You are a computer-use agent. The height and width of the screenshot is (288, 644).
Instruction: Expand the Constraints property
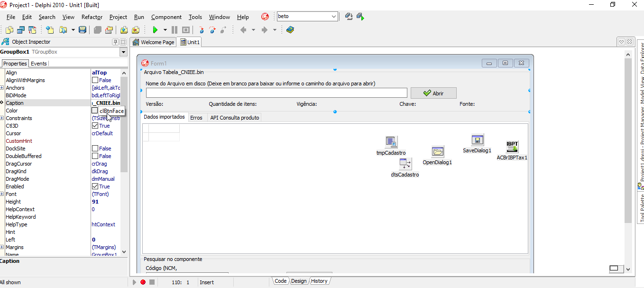click(x=2, y=118)
